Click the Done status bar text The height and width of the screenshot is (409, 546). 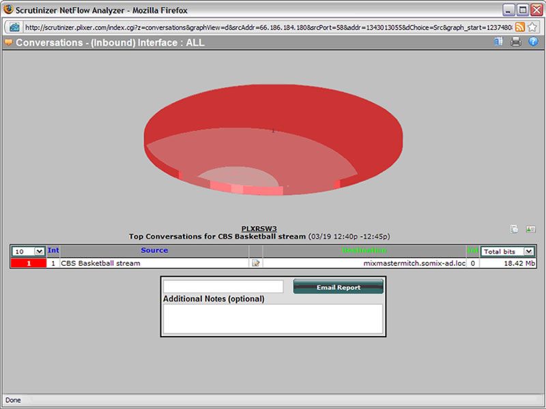point(13,400)
